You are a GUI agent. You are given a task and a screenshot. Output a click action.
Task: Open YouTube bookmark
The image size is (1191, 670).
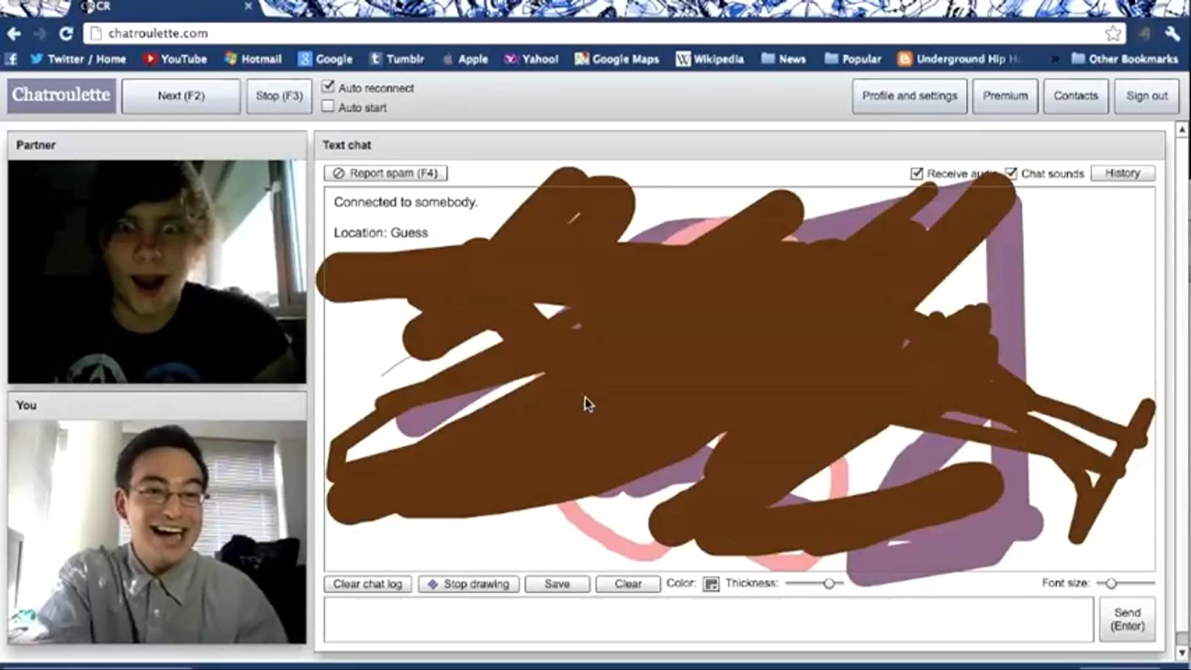click(175, 59)
